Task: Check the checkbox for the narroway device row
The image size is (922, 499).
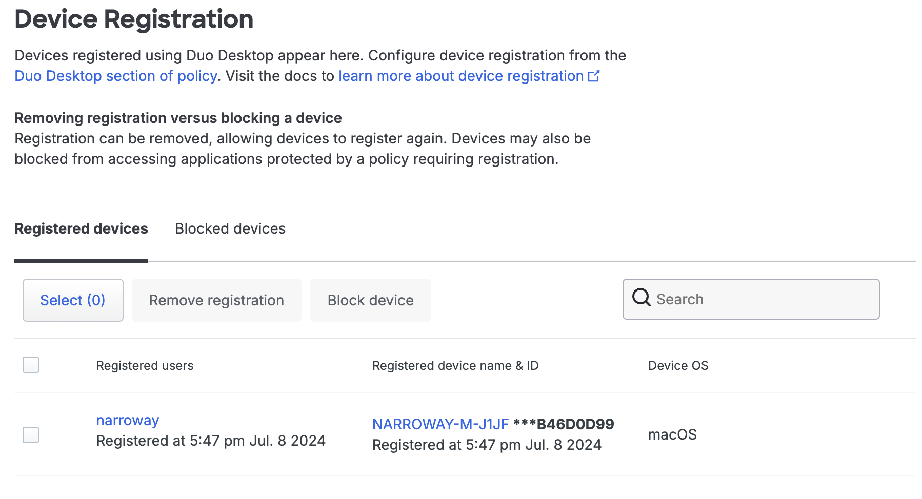Action: coord(31,435)
